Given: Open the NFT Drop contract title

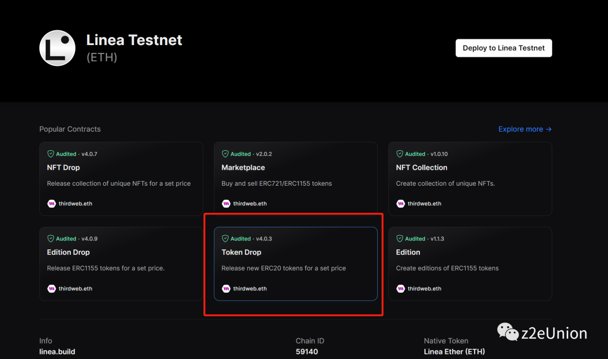Looking at the screenshot, I should 63,168.
